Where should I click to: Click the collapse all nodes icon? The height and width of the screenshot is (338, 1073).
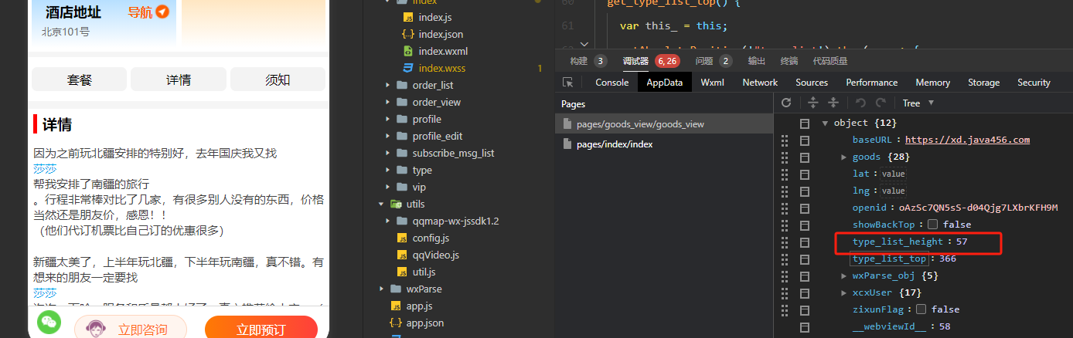click(833, 103)
